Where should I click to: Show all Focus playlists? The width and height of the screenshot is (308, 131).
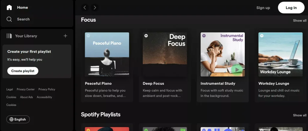point(300,21)
